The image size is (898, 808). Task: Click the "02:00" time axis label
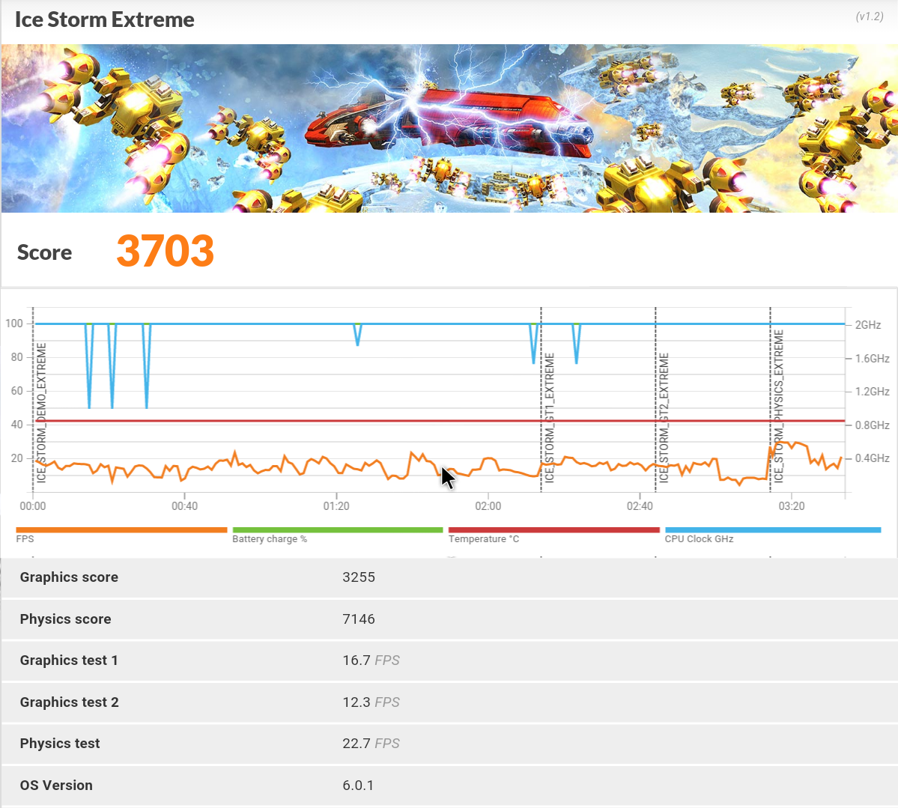[488, 506]
